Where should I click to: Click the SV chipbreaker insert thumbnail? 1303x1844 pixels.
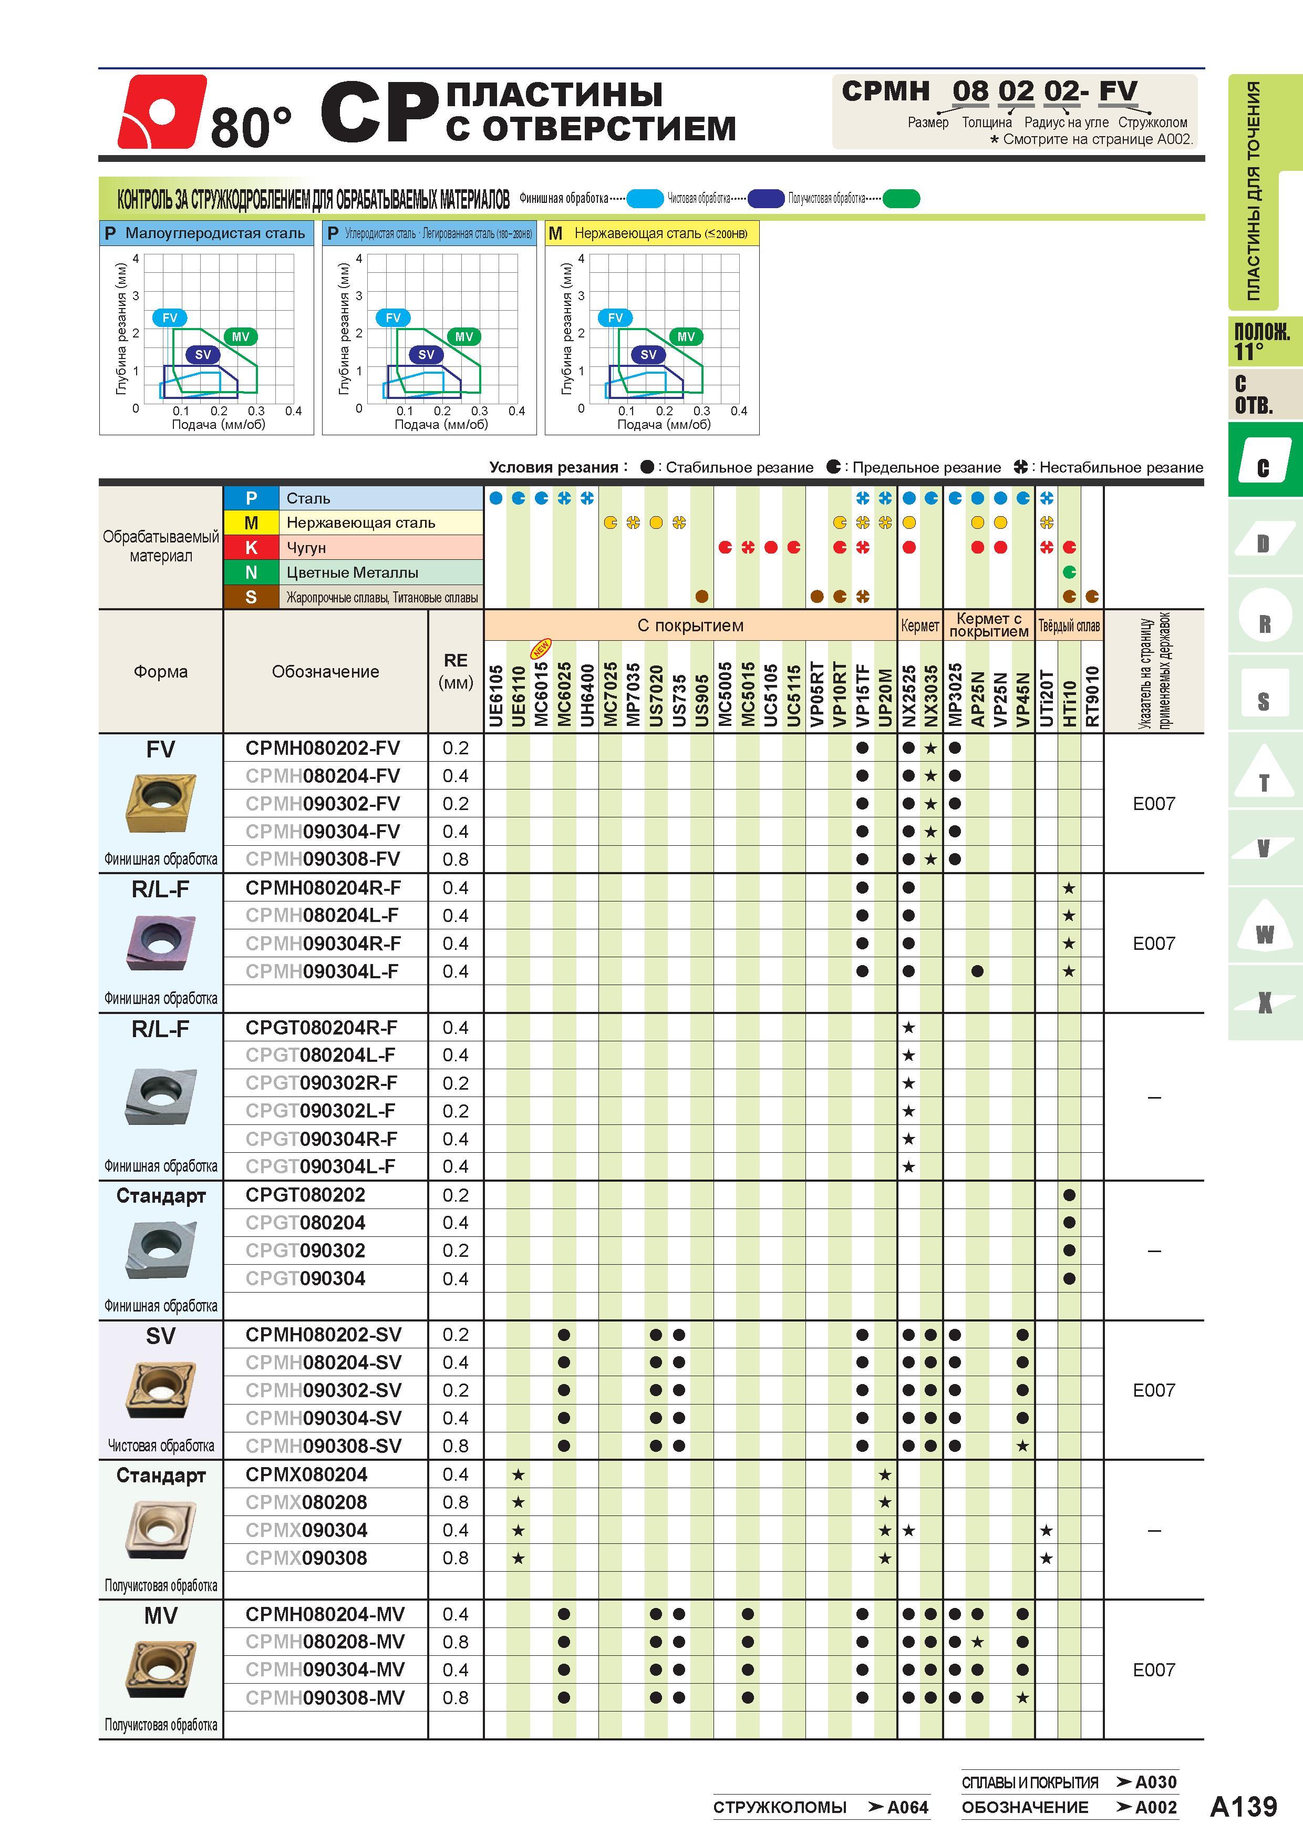pyautogui.click(x=161, y=1389)
